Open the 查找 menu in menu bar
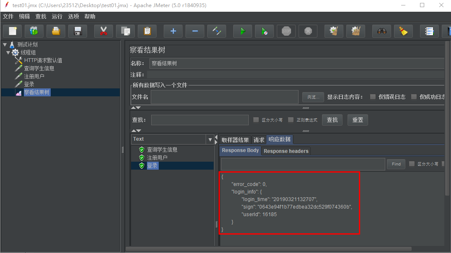Viewport: 451px width, 253px height. [x=41, y=16]
